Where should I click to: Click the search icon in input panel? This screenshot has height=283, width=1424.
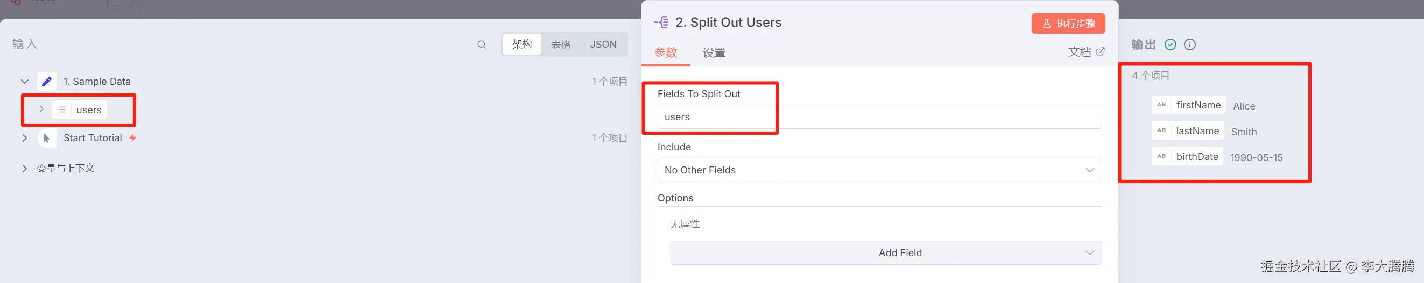(x=482, y=45)
